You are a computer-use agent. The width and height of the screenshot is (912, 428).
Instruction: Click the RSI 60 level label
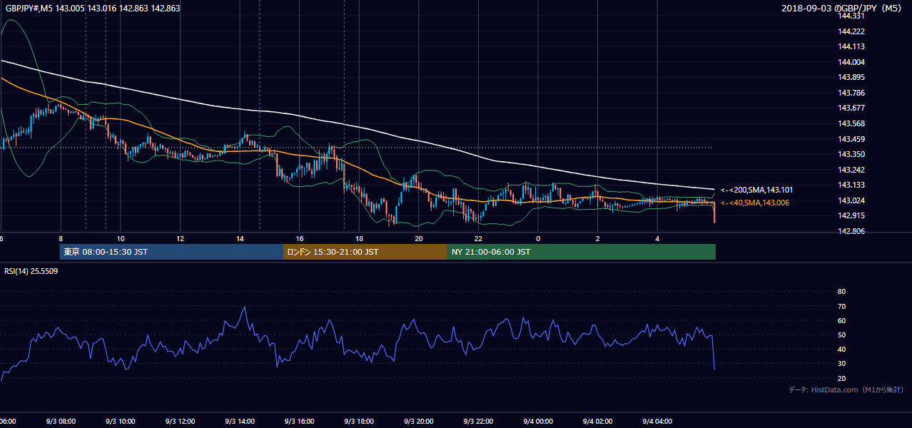point(841,320)
